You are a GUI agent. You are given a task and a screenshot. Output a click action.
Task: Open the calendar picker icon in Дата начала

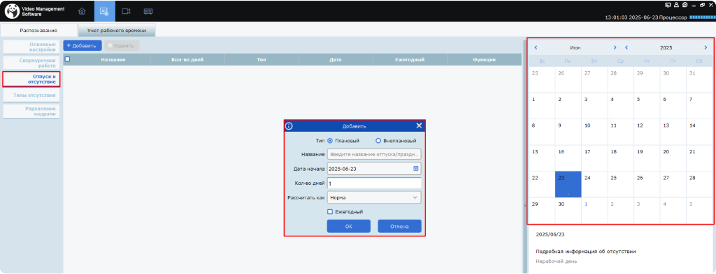point(415,169)
